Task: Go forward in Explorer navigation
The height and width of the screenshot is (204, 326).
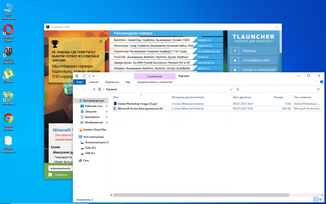Action: pyautogui.click(x=84, y=89)
